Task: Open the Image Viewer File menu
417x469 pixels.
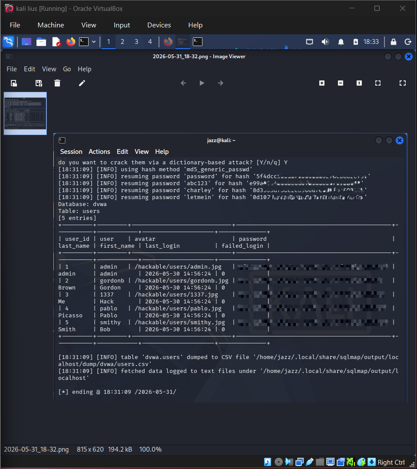Action: coord(12,69)
